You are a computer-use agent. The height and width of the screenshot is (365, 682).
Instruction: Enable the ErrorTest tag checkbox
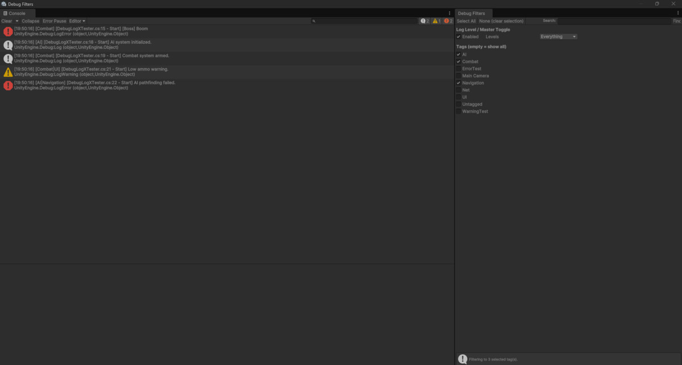coord(458,68)
